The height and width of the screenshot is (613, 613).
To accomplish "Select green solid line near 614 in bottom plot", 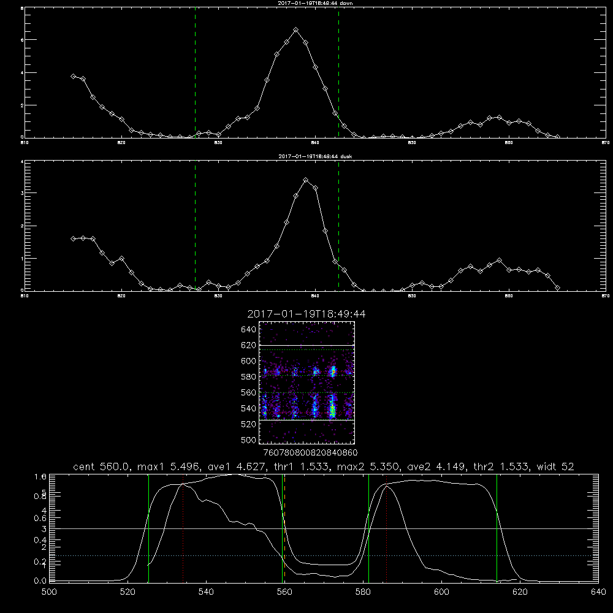I will 497,528.
